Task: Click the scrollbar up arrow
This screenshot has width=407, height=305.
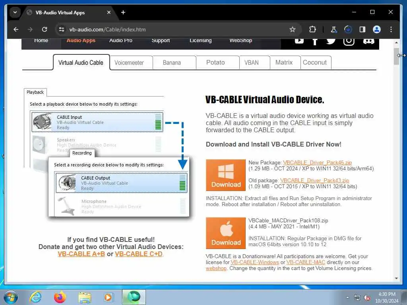Action: pyautogui.click(x=396, y=42)
